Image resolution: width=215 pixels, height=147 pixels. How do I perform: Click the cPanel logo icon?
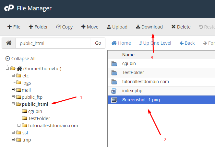9,8
